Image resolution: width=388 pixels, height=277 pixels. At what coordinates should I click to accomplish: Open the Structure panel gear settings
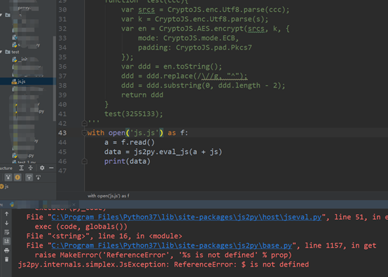[42, 168]
